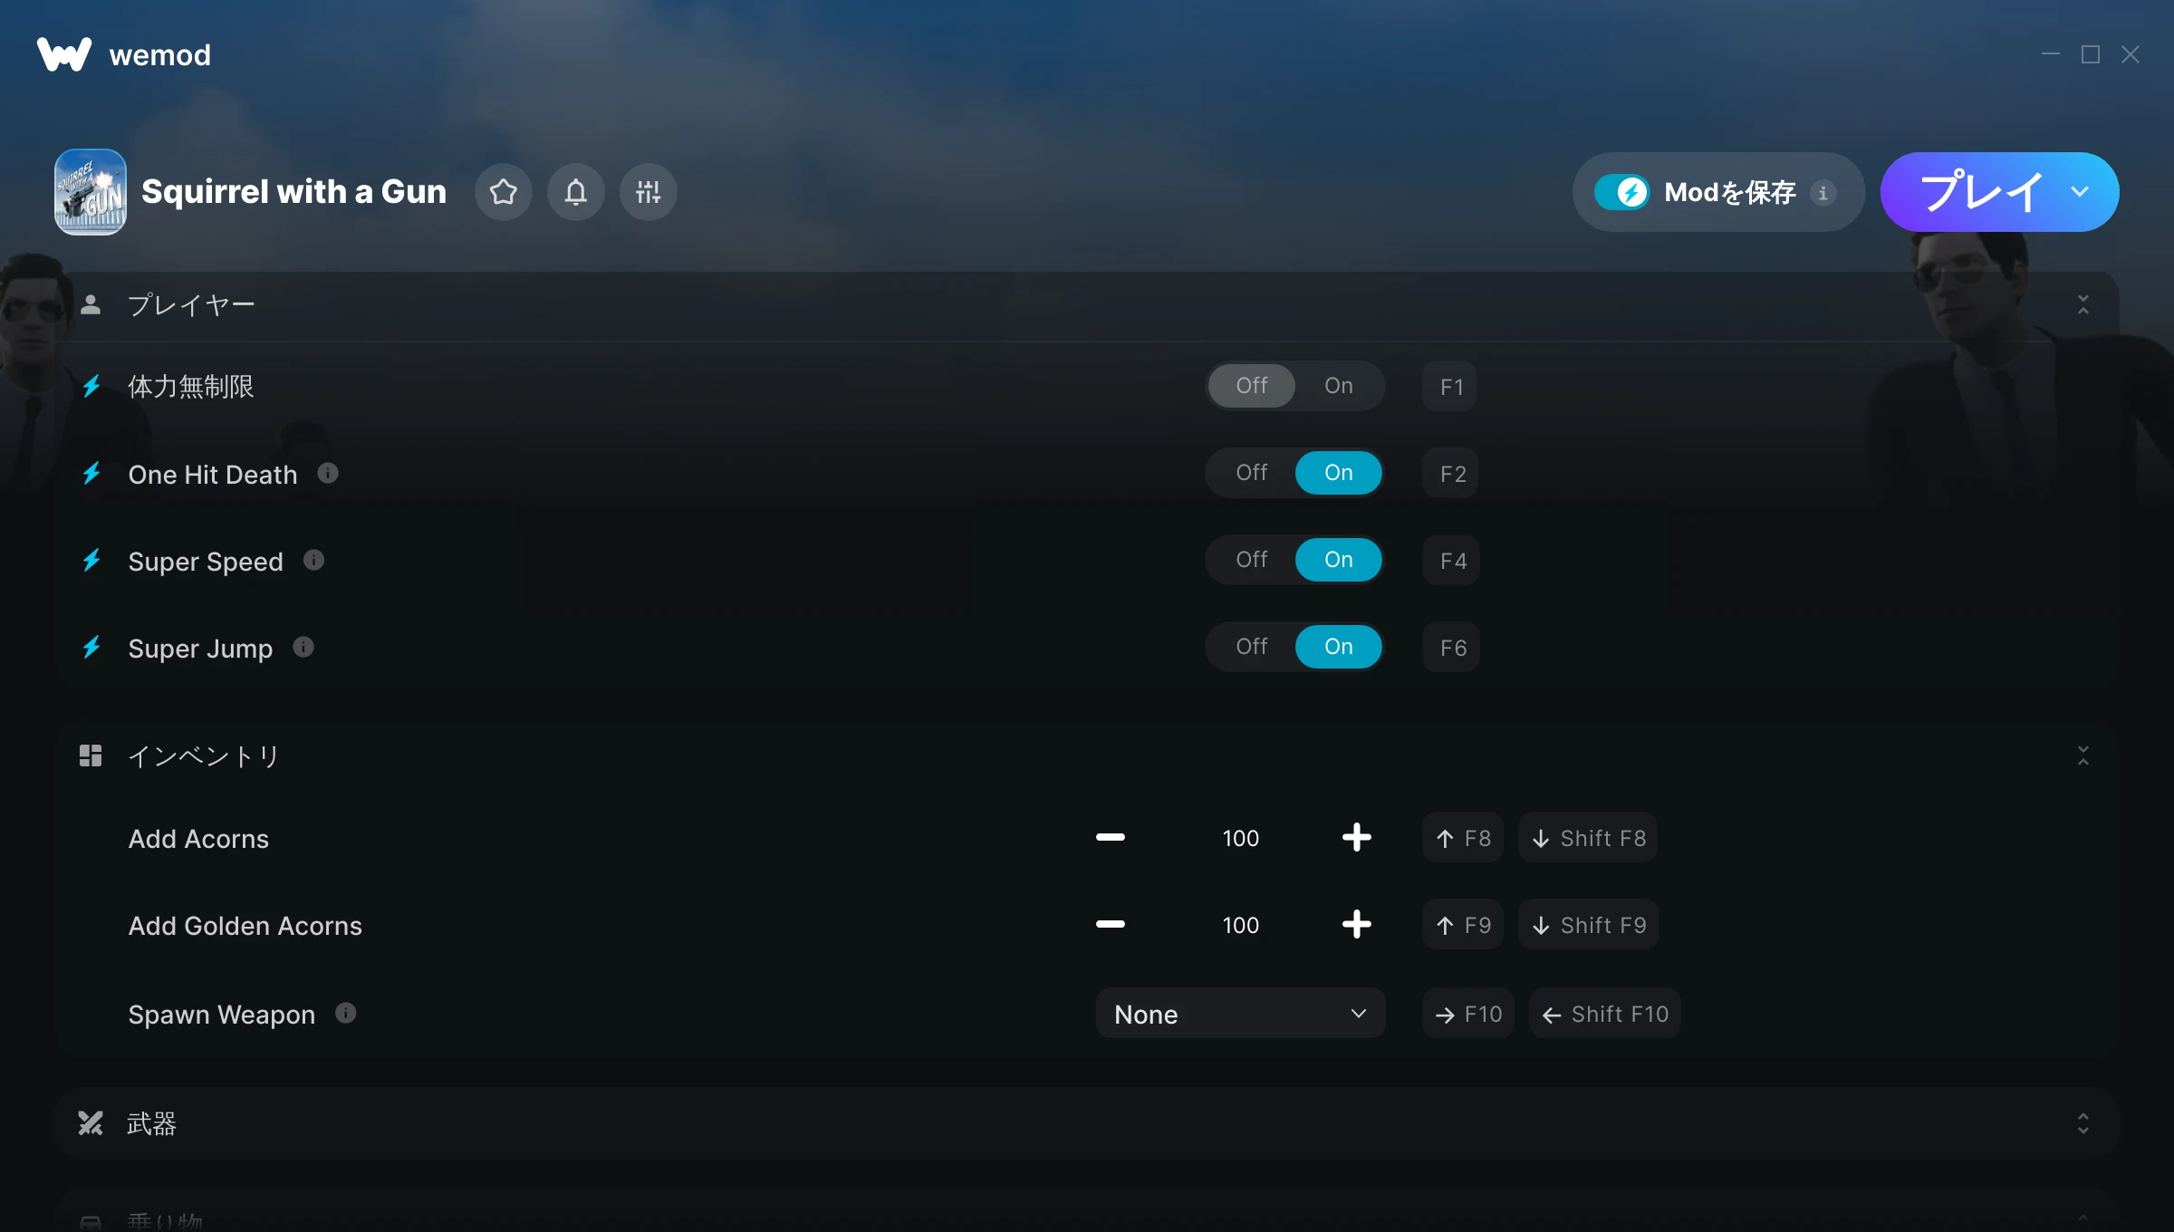Turn Off Super Jump
The width and height of the screenshot is (2174, 1232).
click(1252, 647)
